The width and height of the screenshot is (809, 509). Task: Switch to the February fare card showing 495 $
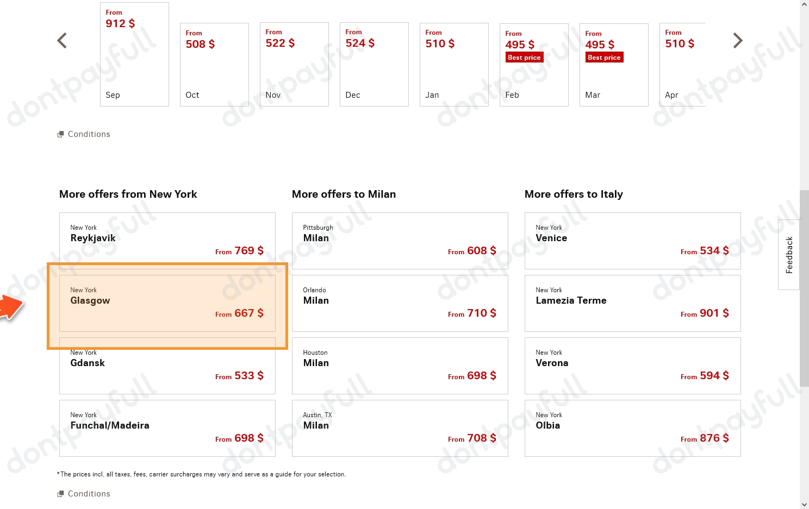pyautogui.click(x=533, y=65)
